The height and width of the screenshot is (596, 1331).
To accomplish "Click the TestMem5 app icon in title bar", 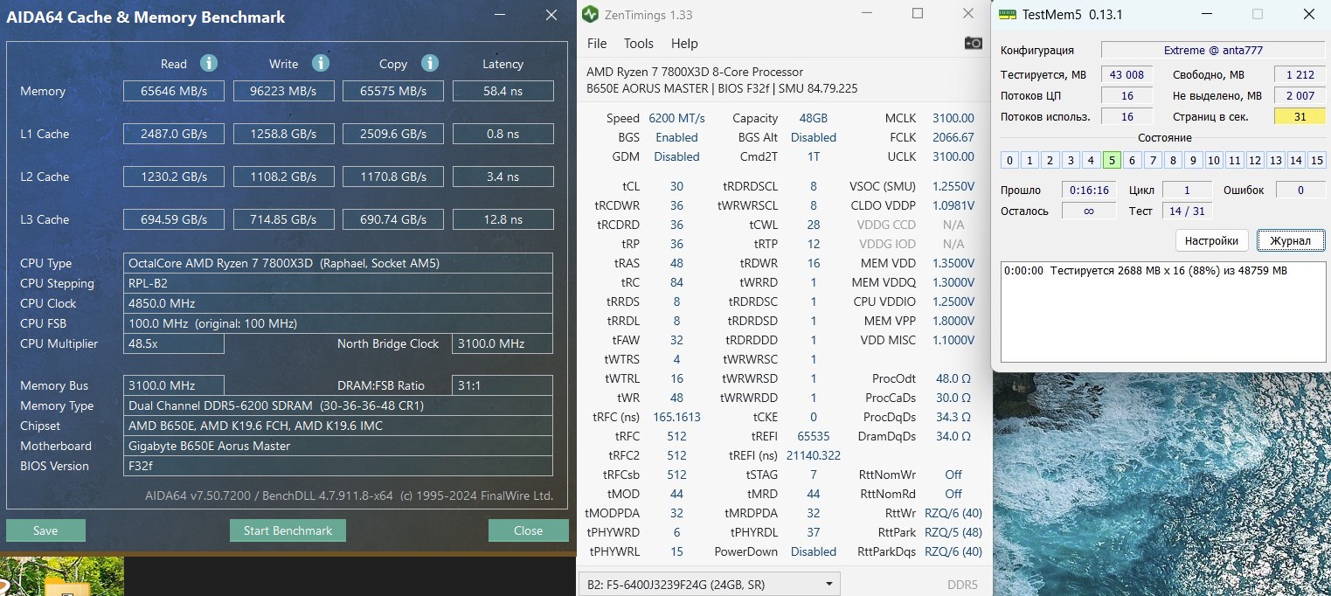I will (1007, 14).
